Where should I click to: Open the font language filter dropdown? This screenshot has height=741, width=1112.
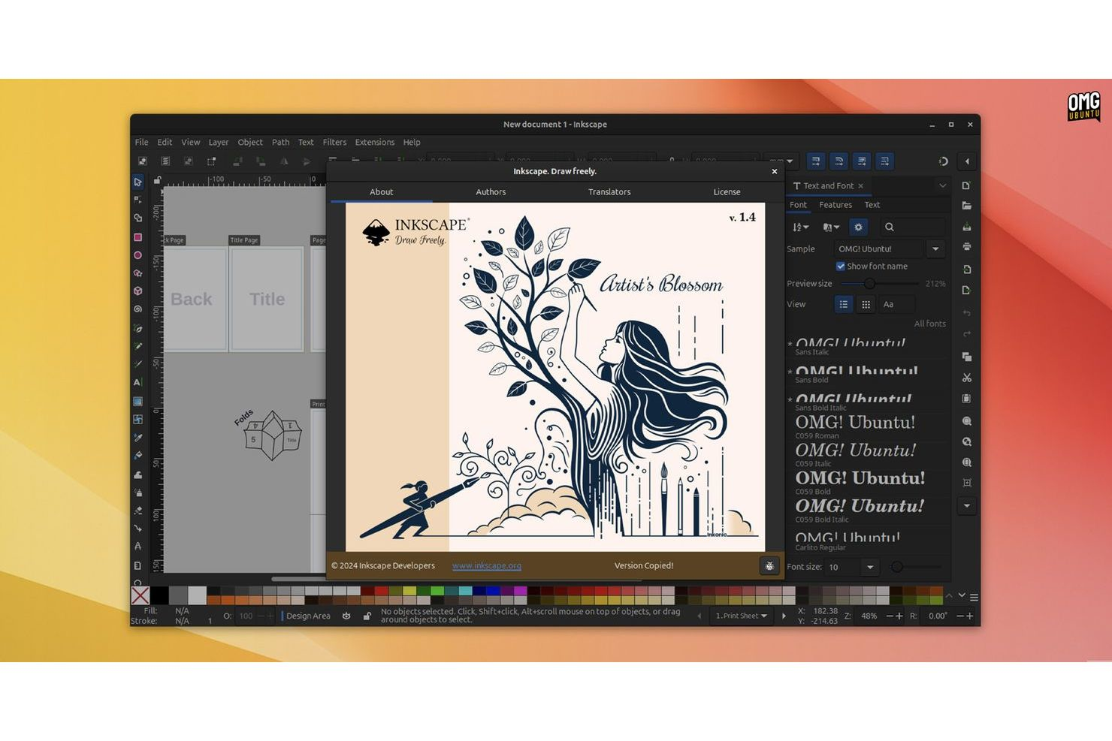pyautogui.click(x=831, y=227)
